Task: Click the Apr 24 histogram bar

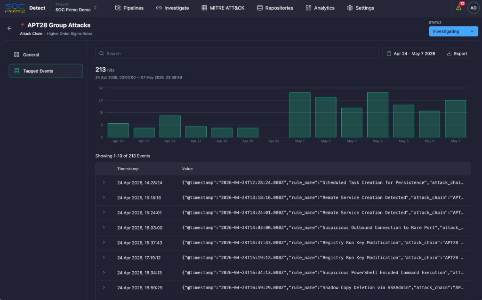Action: click(x=118, y=130)
